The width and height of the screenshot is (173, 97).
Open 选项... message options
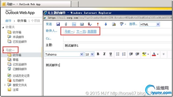133,24
